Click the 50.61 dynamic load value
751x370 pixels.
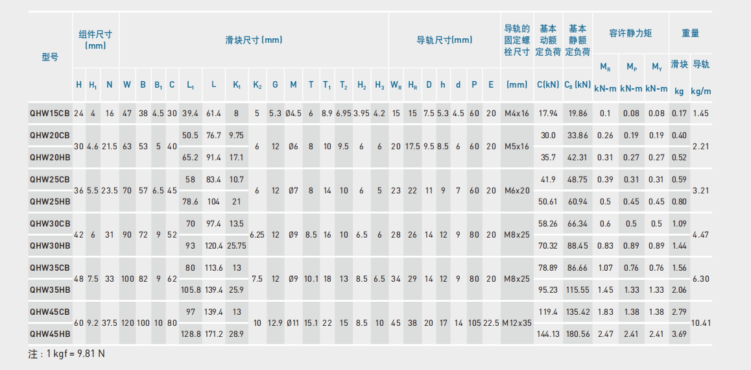click(549, 202)
